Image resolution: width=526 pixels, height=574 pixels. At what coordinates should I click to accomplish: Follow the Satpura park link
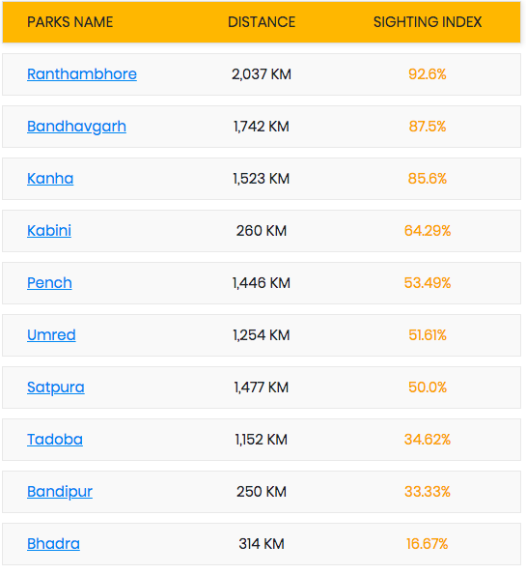point(56,387)
